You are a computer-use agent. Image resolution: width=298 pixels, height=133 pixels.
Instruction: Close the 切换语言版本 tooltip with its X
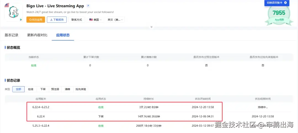tap(286, 3)
